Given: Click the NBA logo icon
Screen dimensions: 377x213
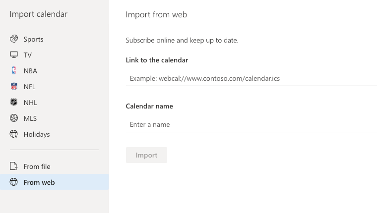Looking at the screenshot, I should tap(14, 71).
